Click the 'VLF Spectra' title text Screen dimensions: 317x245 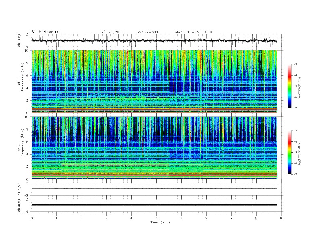coord(45,32)
